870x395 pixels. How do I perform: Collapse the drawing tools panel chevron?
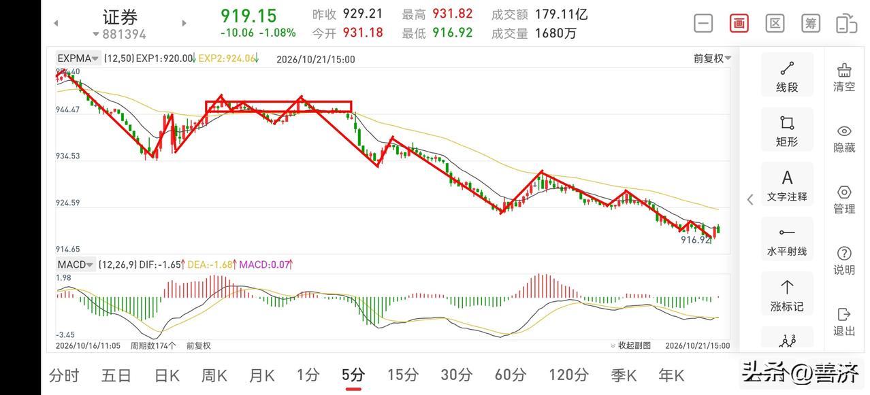coord(750,199)
